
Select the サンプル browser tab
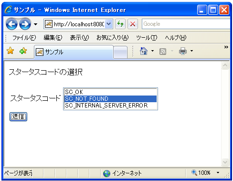pos(74,52)
